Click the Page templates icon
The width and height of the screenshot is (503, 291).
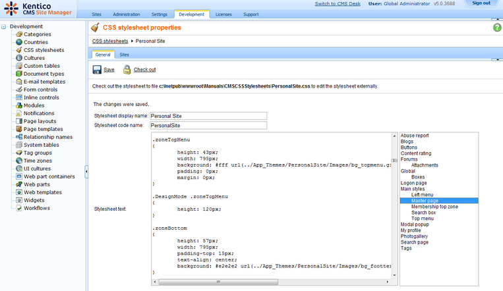pos(19,129)
